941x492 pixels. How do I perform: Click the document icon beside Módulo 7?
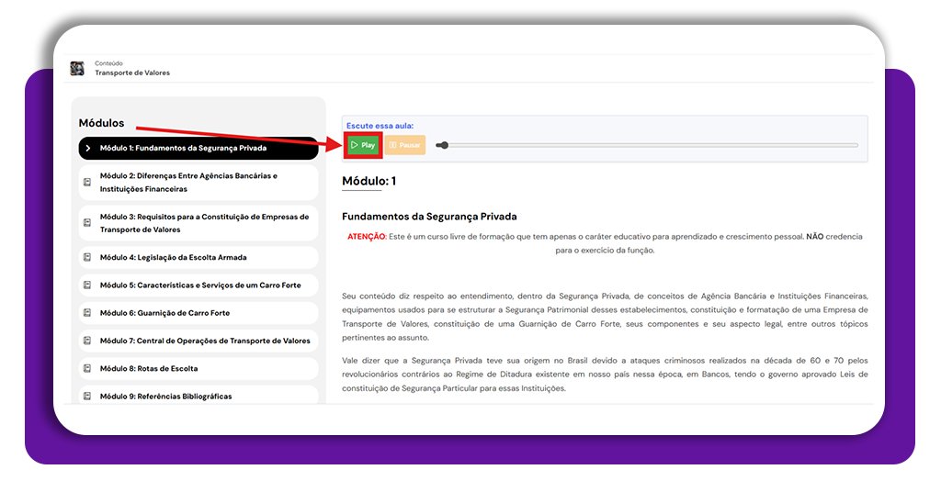[87, 341]
